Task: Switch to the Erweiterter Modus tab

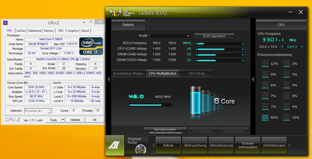Action: coord(128,73)
